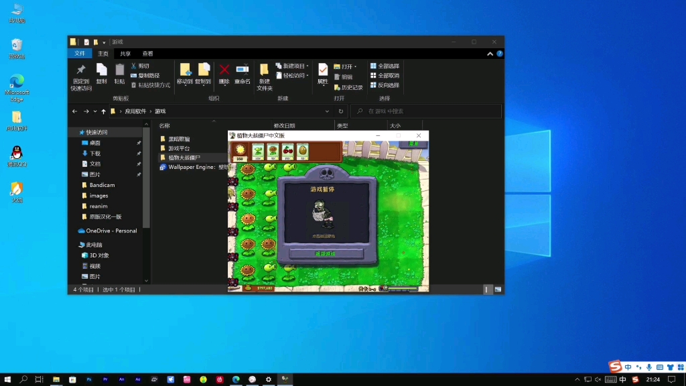Click the Back navigation arrow in Explorer

[x=75, y=111]
